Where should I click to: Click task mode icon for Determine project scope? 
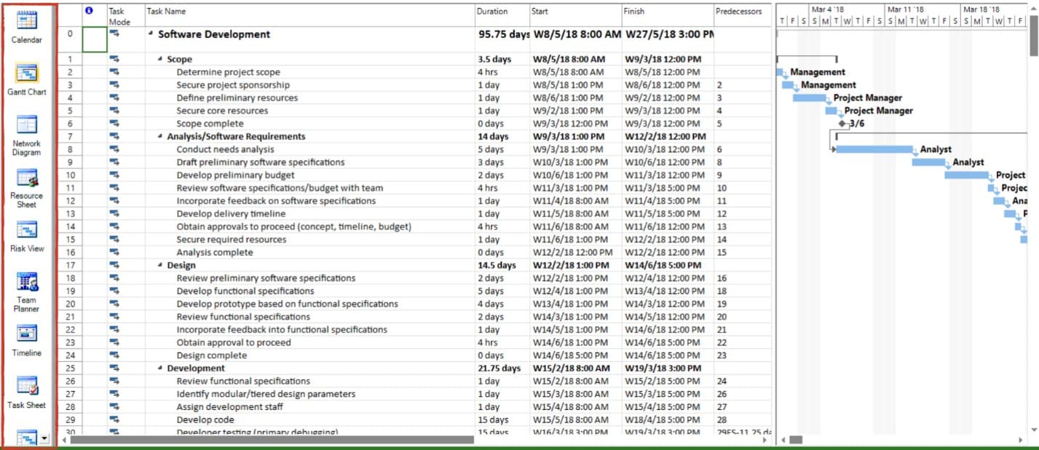click(x=114, y=72)
